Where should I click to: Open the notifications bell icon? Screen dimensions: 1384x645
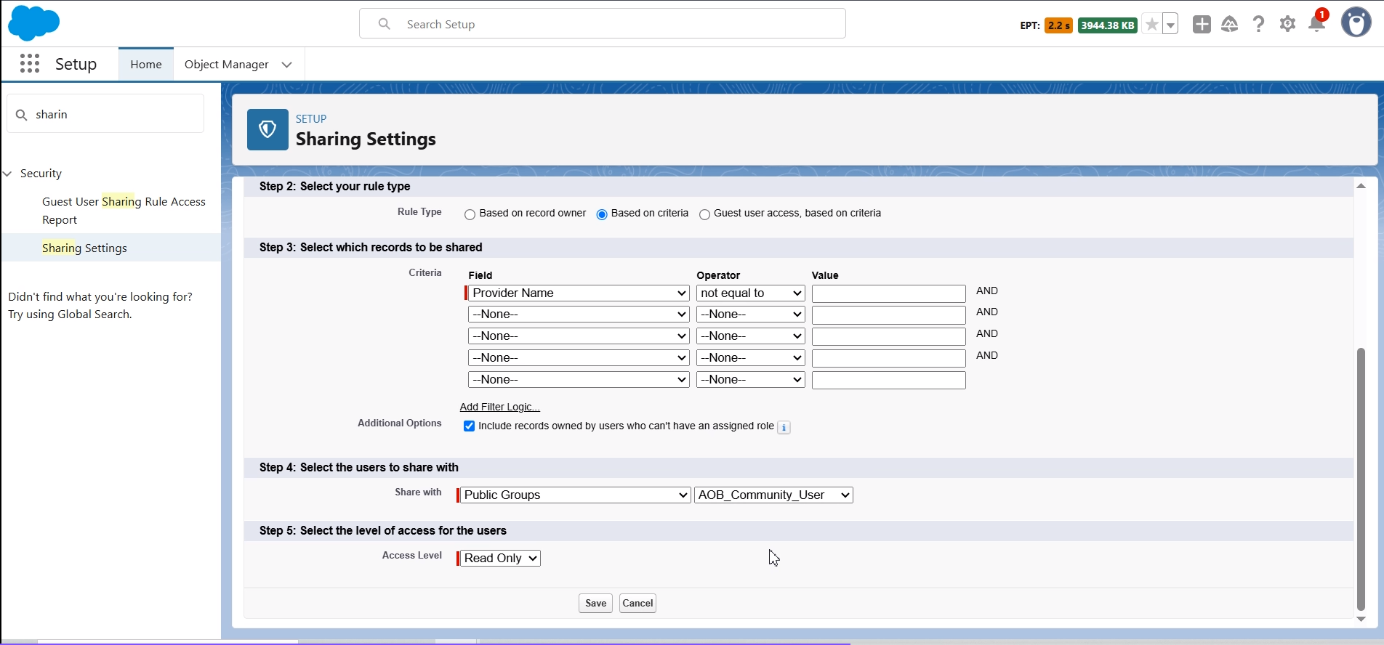click(x=1316, y=24)
